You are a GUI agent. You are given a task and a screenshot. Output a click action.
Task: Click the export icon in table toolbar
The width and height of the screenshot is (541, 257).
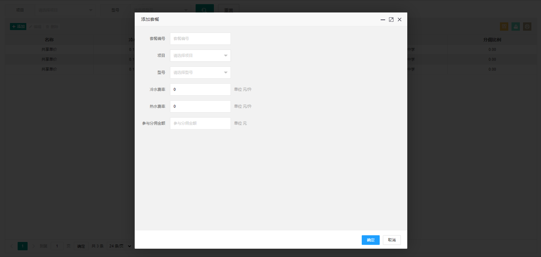pyautogui.click(x=516, y=27)
